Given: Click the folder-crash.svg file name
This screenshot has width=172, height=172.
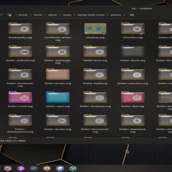Looking at the screenshot, I should coord(20,106).
